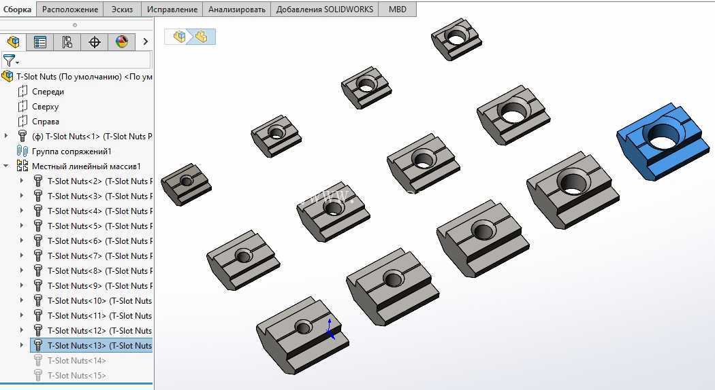Expand the T-Slot Nuts<1> component

click(6, 136)
